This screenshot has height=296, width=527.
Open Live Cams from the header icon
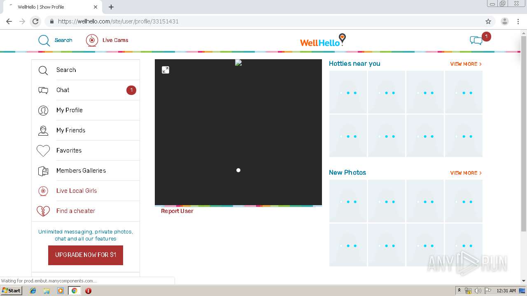point(92,40)
